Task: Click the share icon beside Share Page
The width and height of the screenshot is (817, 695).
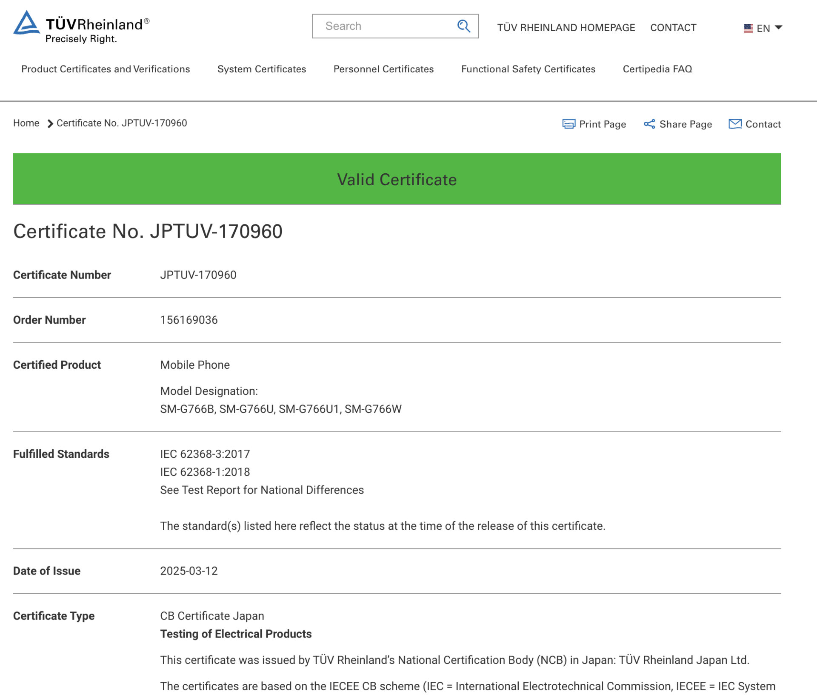Action: point(649,124)
